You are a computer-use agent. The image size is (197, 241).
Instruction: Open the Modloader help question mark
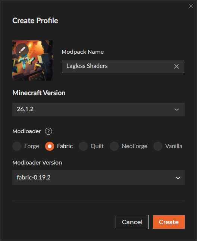pyautogui.click(x=49, y=131)
